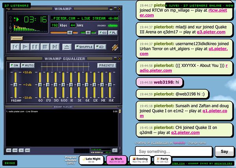236x168 pixels.
Task: Toggle Shuffle in the Winamp player
Action: tap(85, 47)
